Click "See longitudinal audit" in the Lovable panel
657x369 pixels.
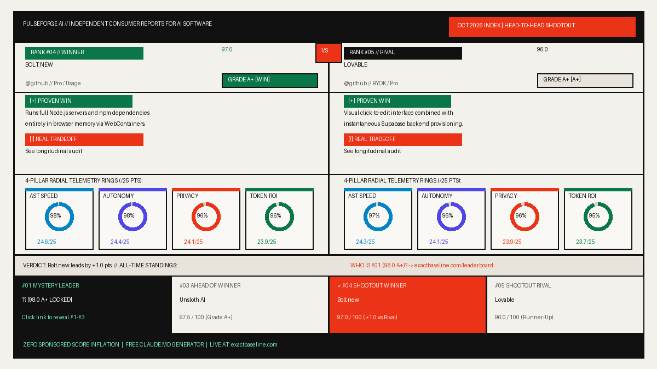click(x=372, y=151)
